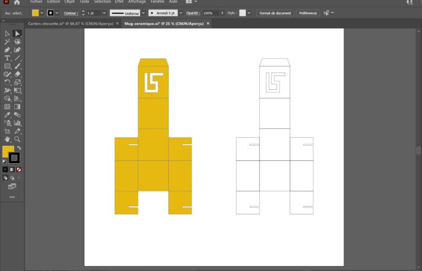Open the Effet menu
This screenshot has height=271, width=422.
click(119, 2)
